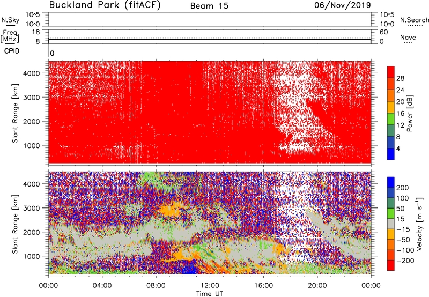Click the date '06/Nov/2019'
429x297 pixels.
[343, 5]
